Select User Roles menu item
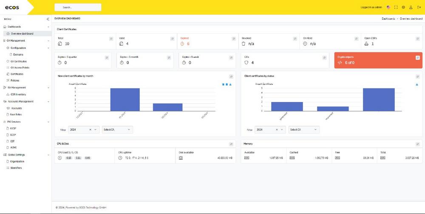 (x=16, y=114)
